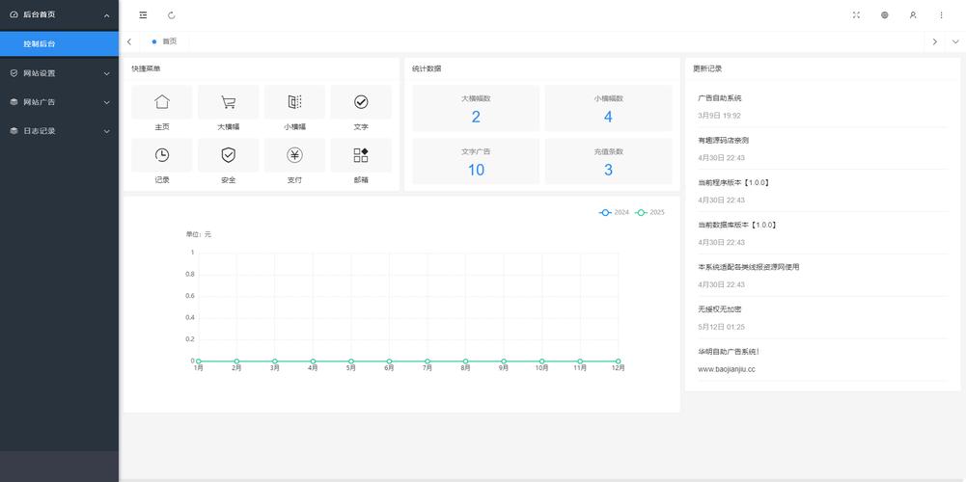
Task: Open the 安全 shield shortcut icon
Action: coord(228,155)
